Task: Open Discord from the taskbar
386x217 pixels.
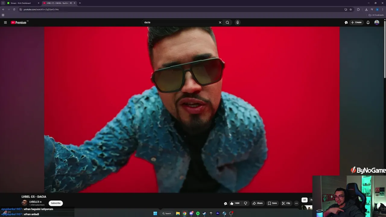Action: tap(191, 213)
